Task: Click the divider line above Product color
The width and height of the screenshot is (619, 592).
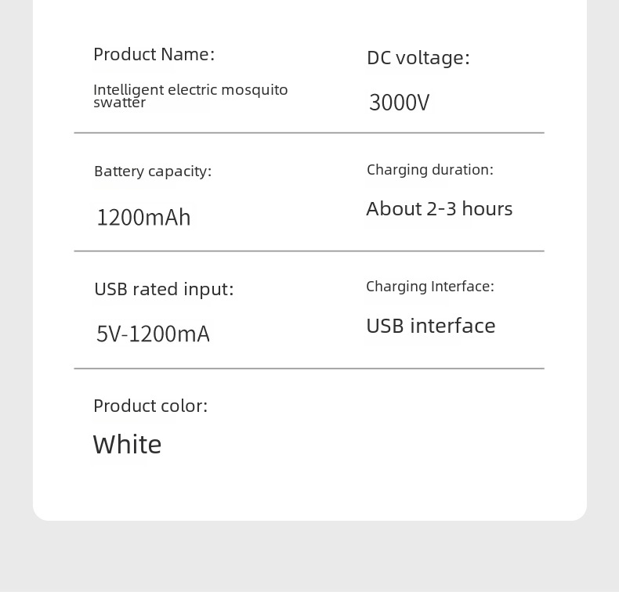Action: (309, 368)
